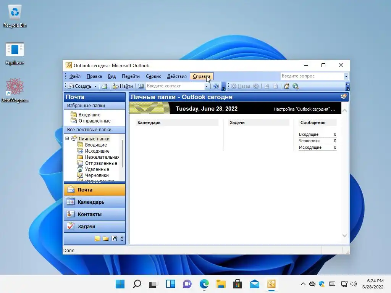This screenshot has width=391, height=293.
Task: Switch to the Почта navigation pane button
Action: point(95,190)
